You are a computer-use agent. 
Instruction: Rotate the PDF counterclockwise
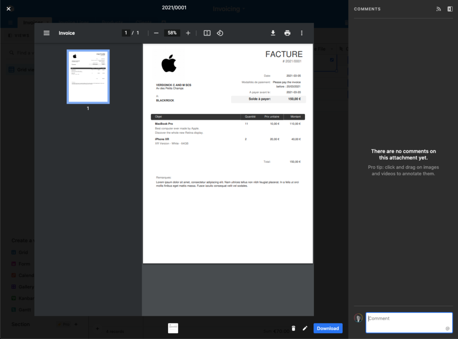click(x=220, y=33)
